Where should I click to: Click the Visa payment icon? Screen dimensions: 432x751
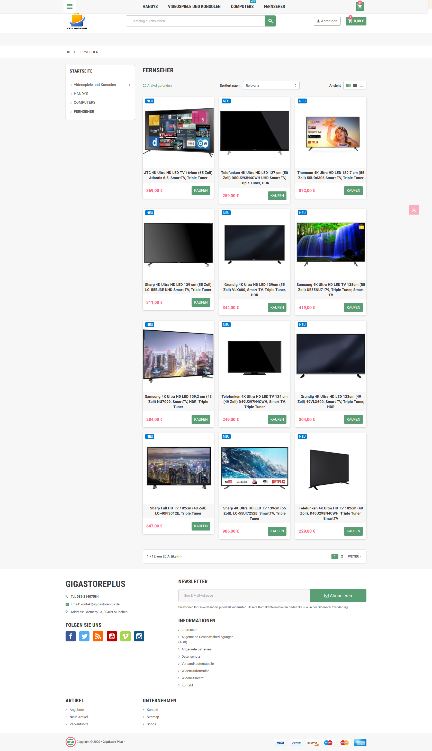click(x=280, y=743)
